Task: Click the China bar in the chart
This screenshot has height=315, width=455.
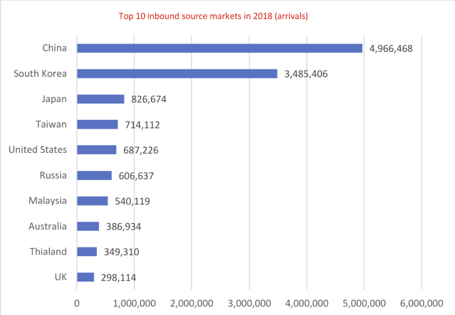Action: tap(220, 48)
